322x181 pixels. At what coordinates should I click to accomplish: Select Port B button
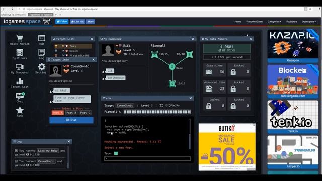71,113
